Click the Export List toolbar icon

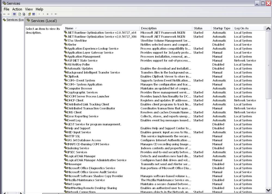[x=24, y=14]
